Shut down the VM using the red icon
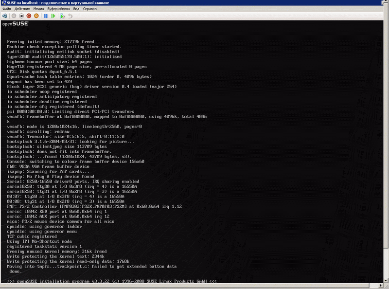The height and width of the screenshot is (289, 389). pos(29,16)
